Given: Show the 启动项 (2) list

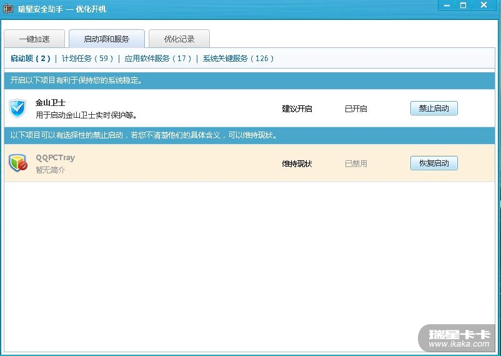Looking at the screenshot, I should pos(31,59).
